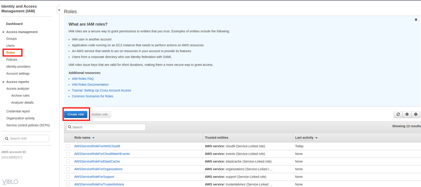Click the refresh roles icon
This screenshot has width=421, height=187.
coord(398,114)
